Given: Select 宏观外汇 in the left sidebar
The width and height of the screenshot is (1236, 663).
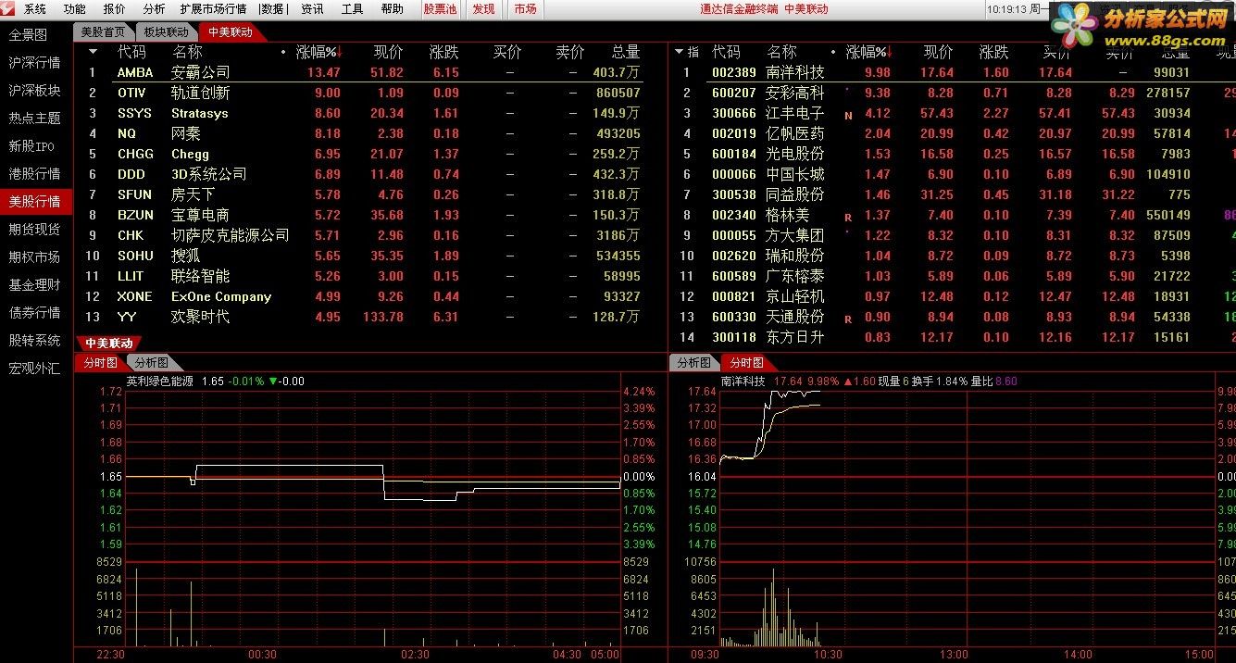Looking at the screenshot, I should click(34, 369).
